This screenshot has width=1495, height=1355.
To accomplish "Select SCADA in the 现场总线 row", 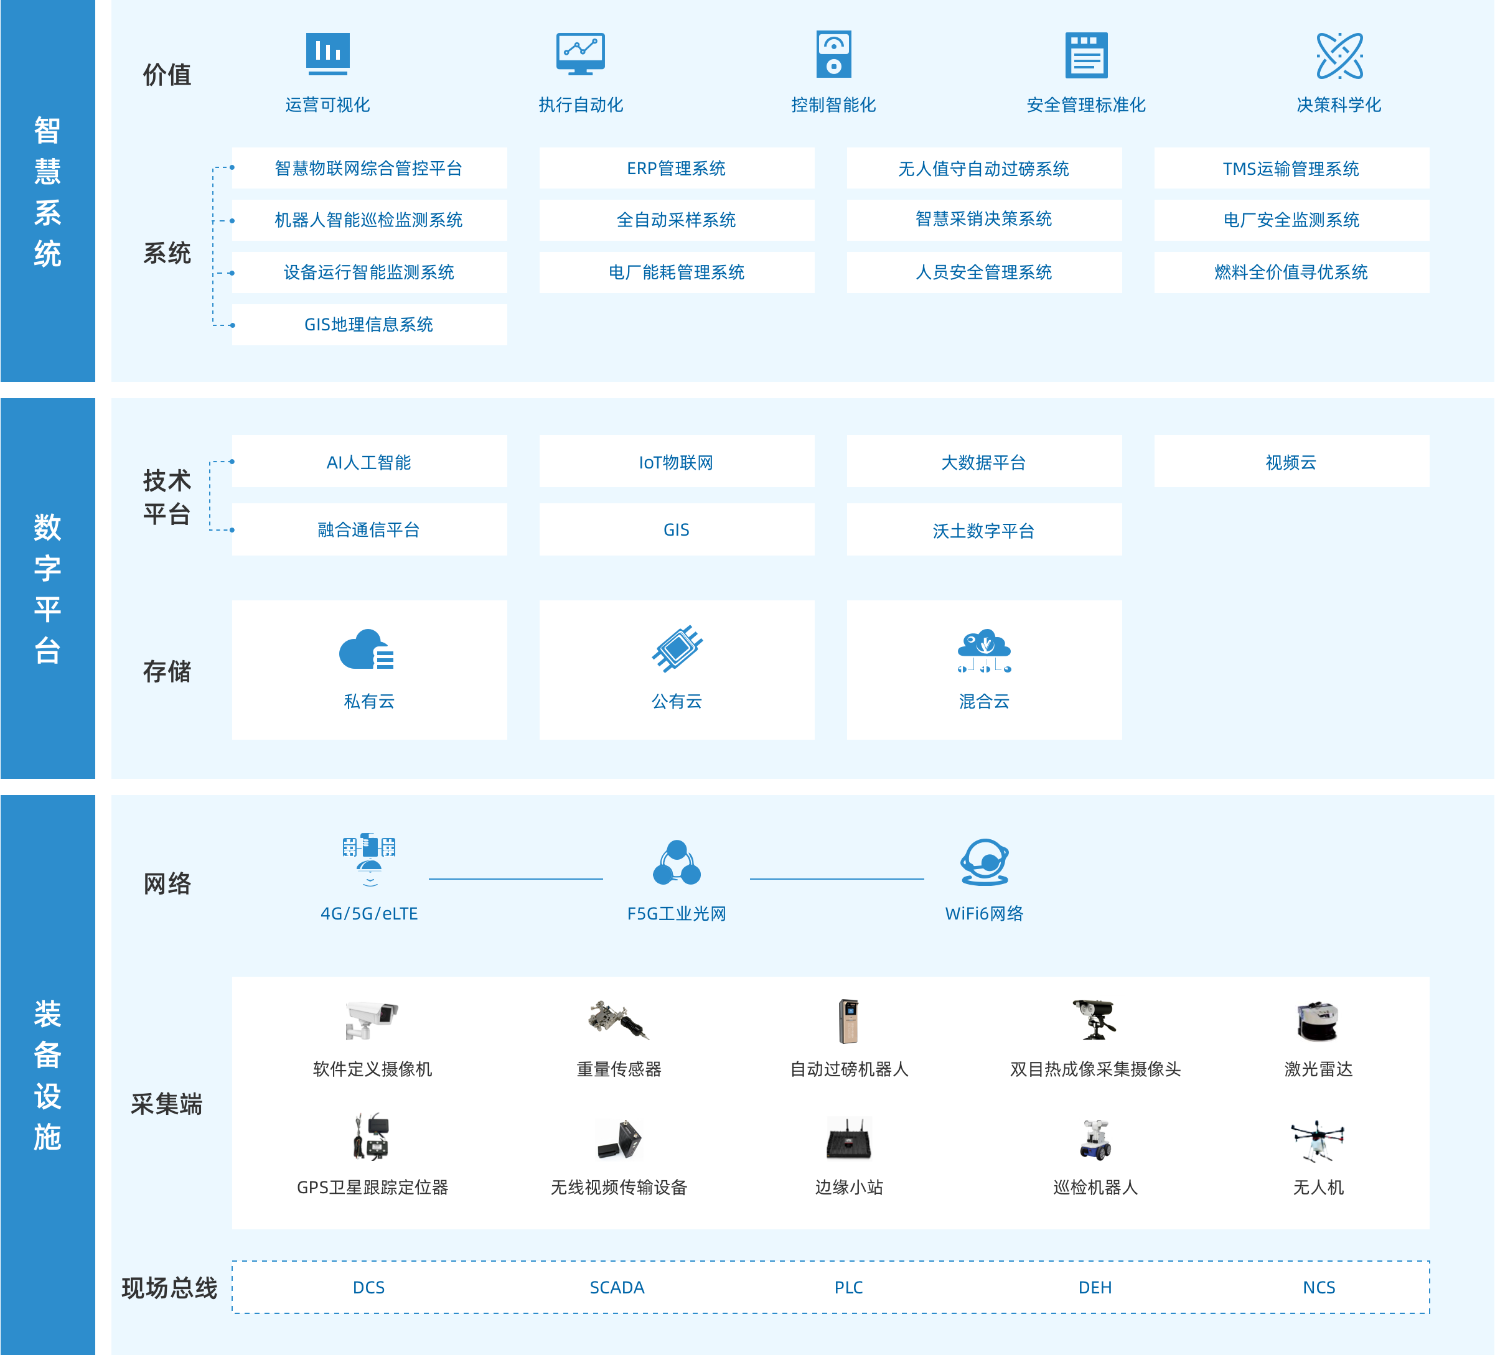I will point(617,1288).
